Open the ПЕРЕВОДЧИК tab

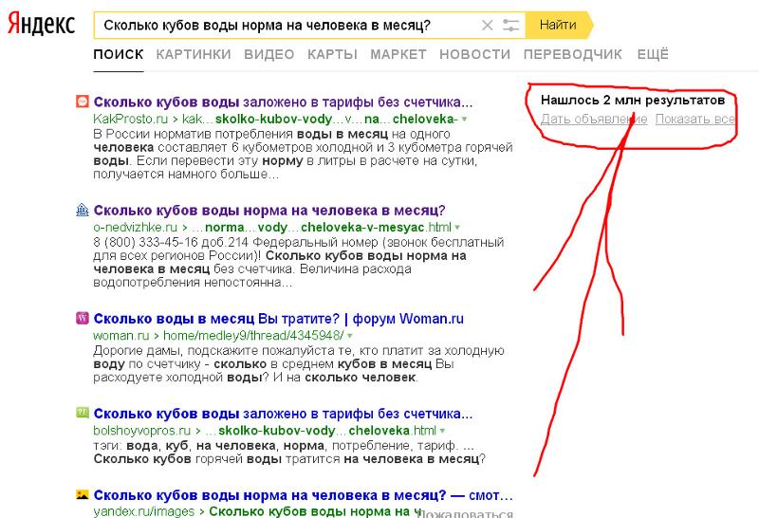[573, 54]
